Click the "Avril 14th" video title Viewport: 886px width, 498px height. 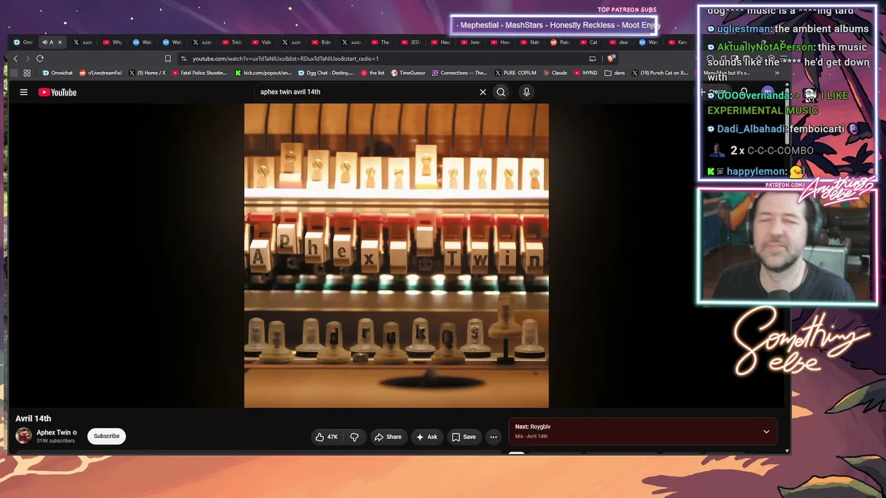[33, 418]
